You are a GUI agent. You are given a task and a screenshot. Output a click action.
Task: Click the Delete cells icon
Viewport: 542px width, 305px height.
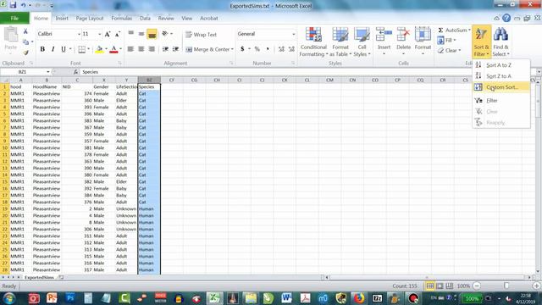(403, 35)
